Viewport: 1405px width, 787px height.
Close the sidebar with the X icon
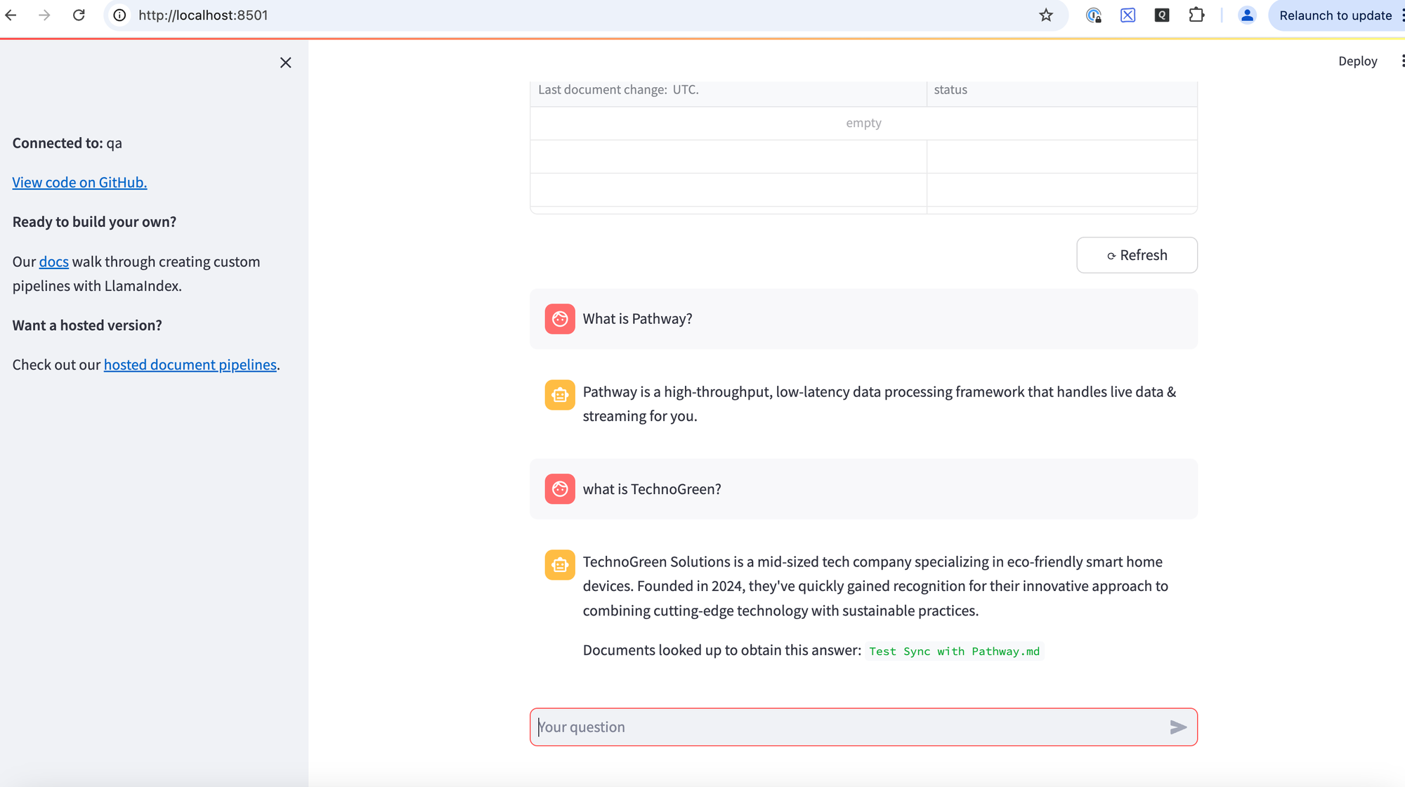[285, 63]
